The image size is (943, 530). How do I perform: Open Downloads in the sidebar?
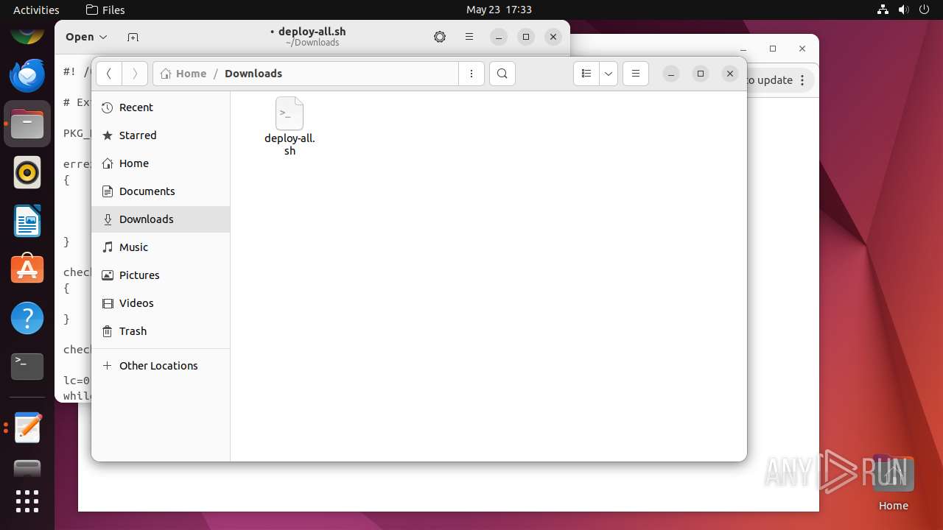pos(161,219)
